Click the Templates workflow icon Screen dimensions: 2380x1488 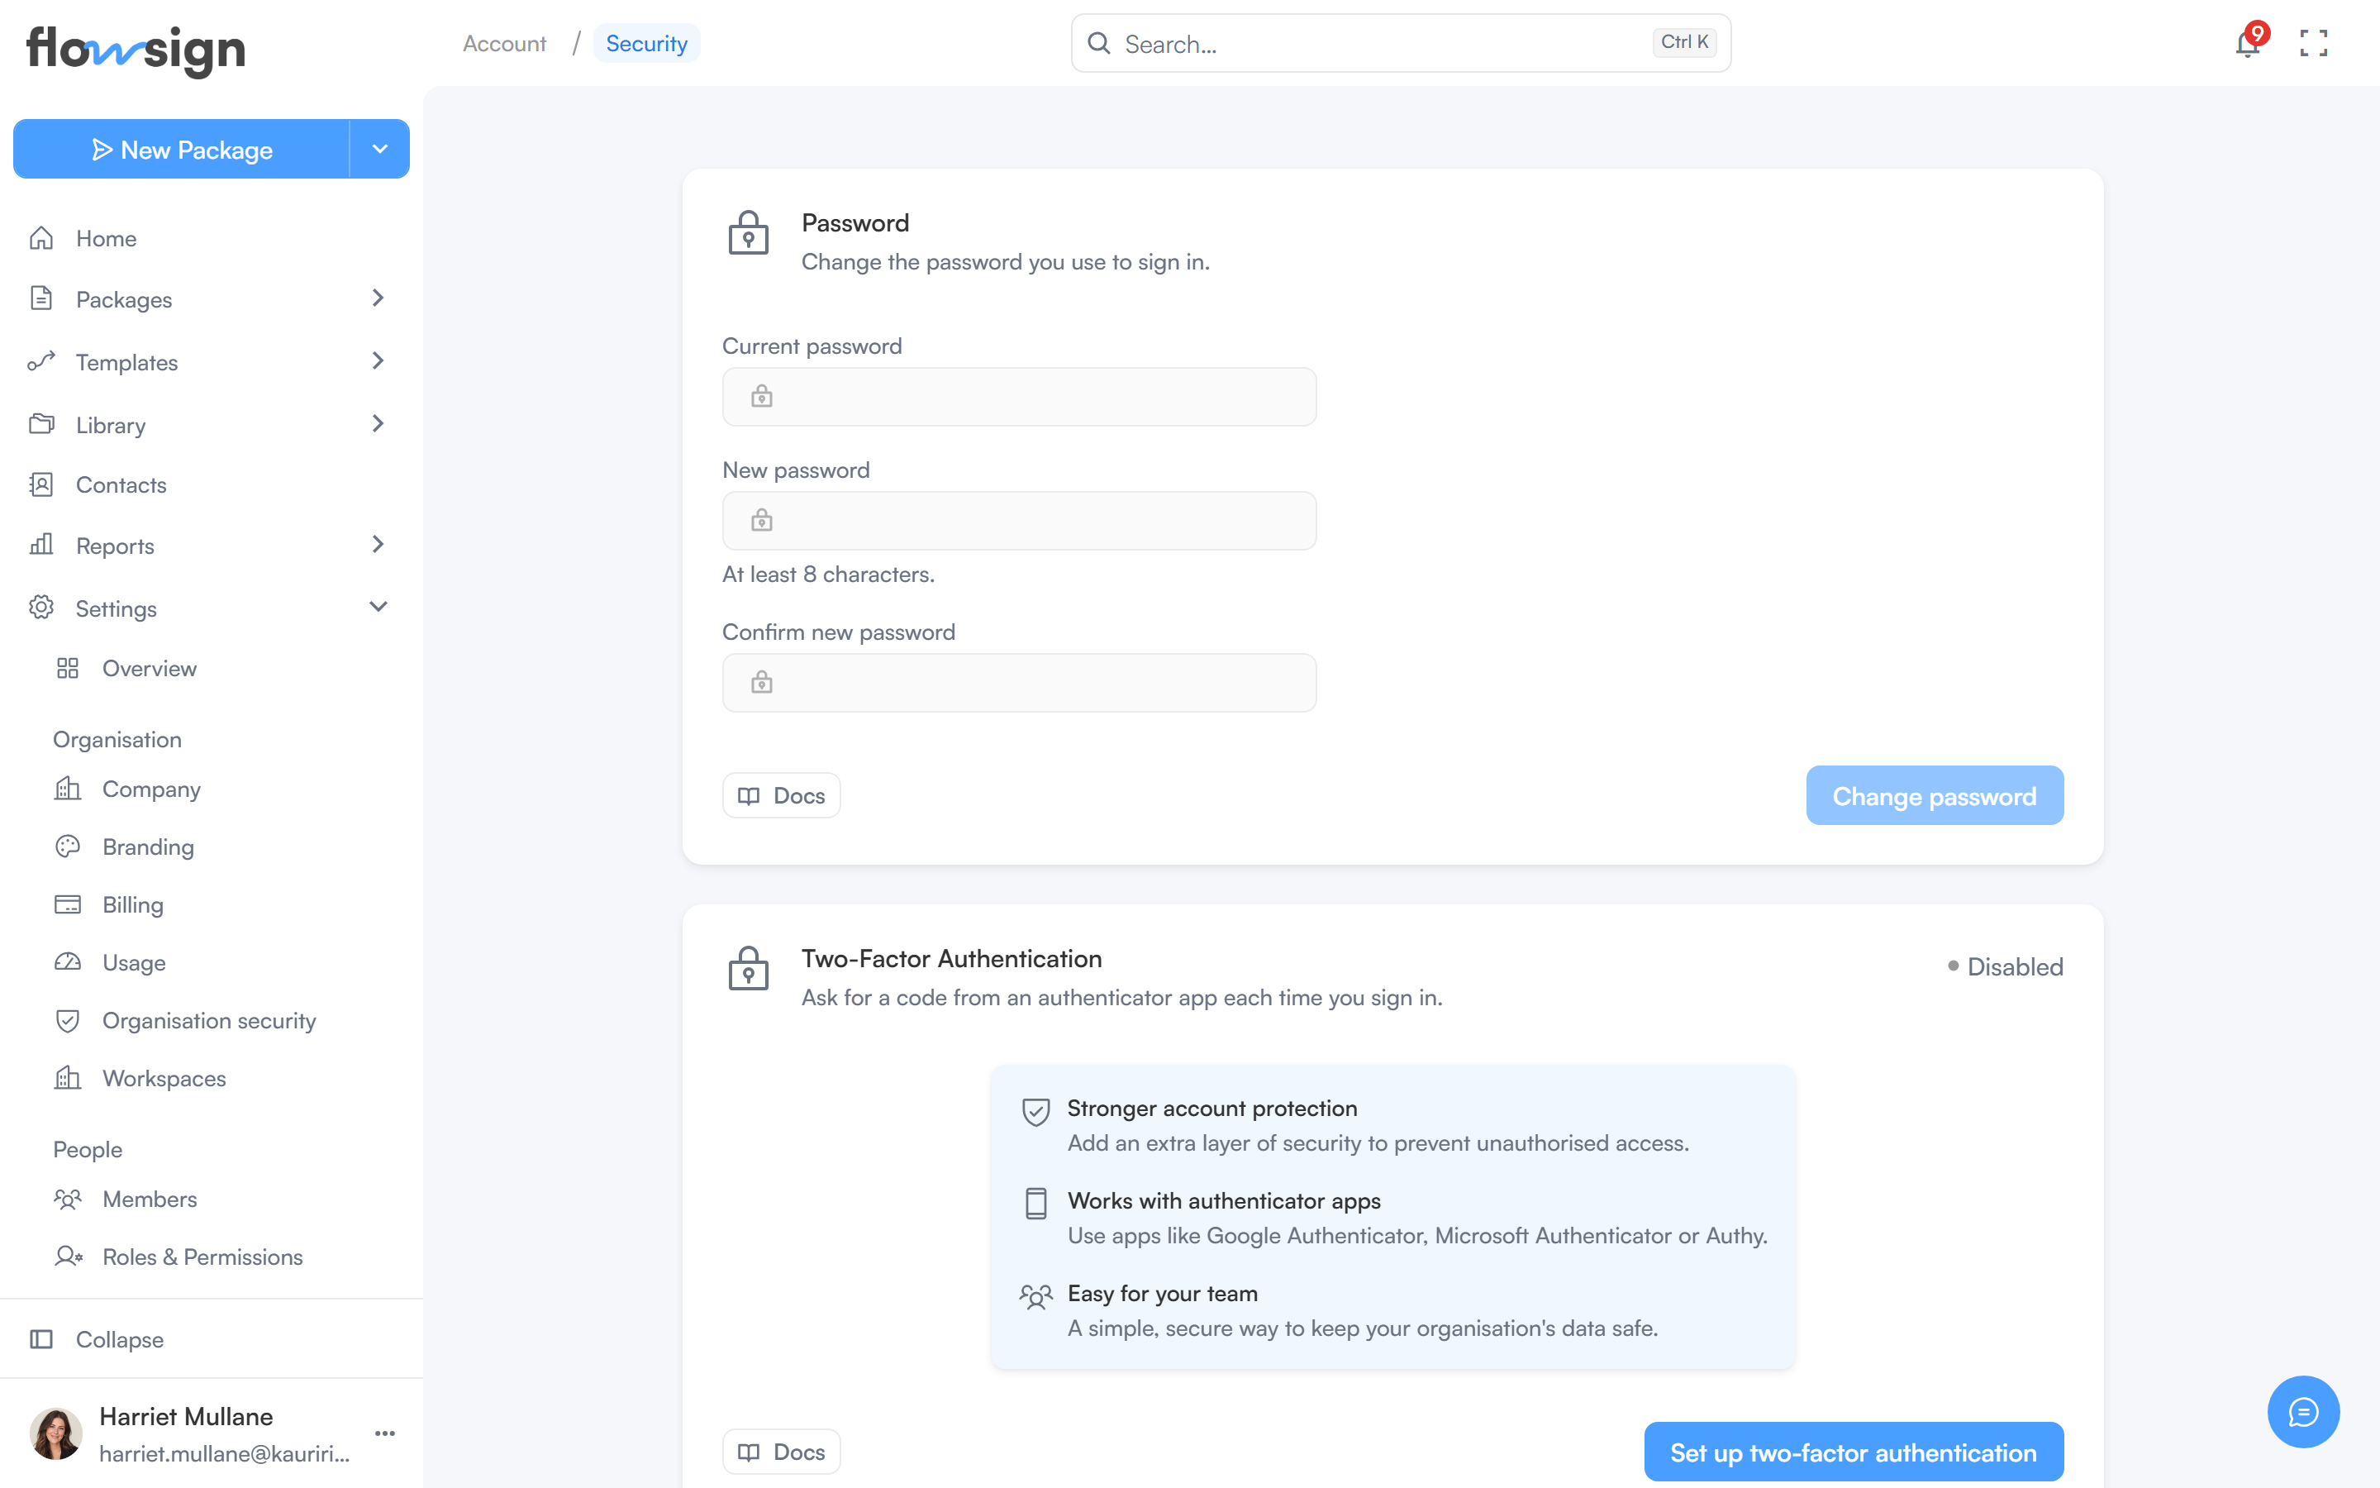41,361
